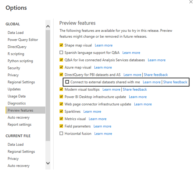The image size is (193, 171).
Task: Open Learn more for Modern visual tooltips
Action: pos(111,90)
